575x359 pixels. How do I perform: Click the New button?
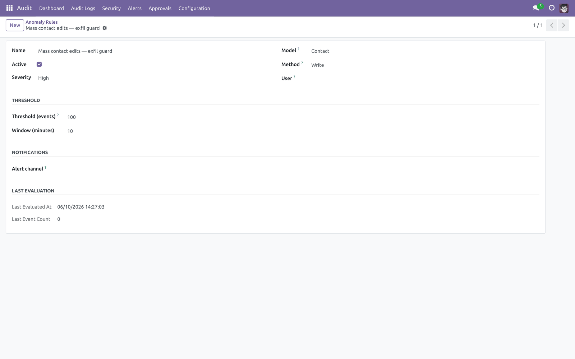(x=15, y=25)
